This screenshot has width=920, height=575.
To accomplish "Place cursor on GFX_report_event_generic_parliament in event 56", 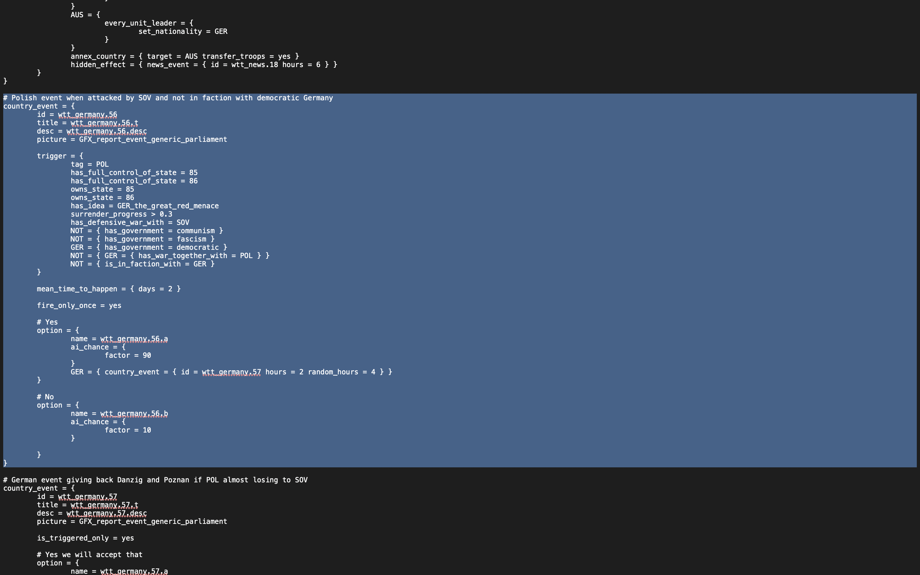I will (x=153, y=140).
